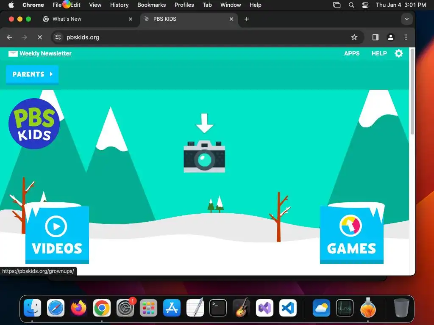Click the browser forward arrow
Image resolution: width=434 pixels, height=325 pixels.
click(24, 37)
